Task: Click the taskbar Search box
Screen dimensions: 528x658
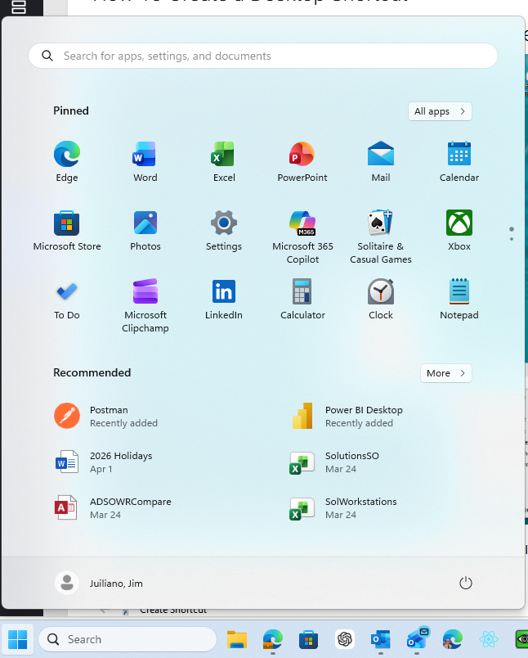Action: coord(128,639)
